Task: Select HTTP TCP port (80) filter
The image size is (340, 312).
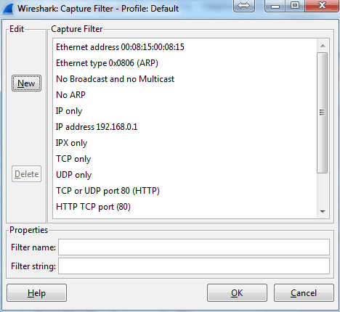Action: [x=185, y=207]
